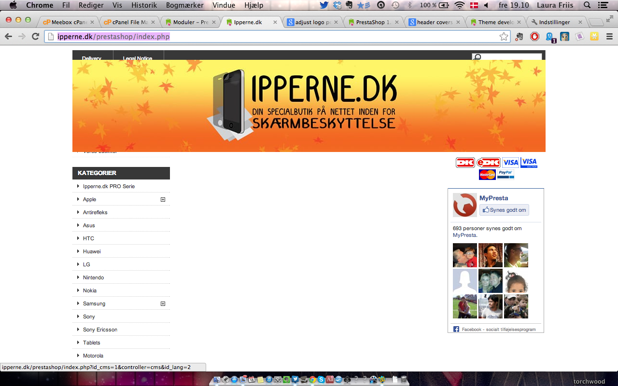Click the back navigation arrow
The height and width of the screenshot is (386, 618).
click(x=9, y=37)
